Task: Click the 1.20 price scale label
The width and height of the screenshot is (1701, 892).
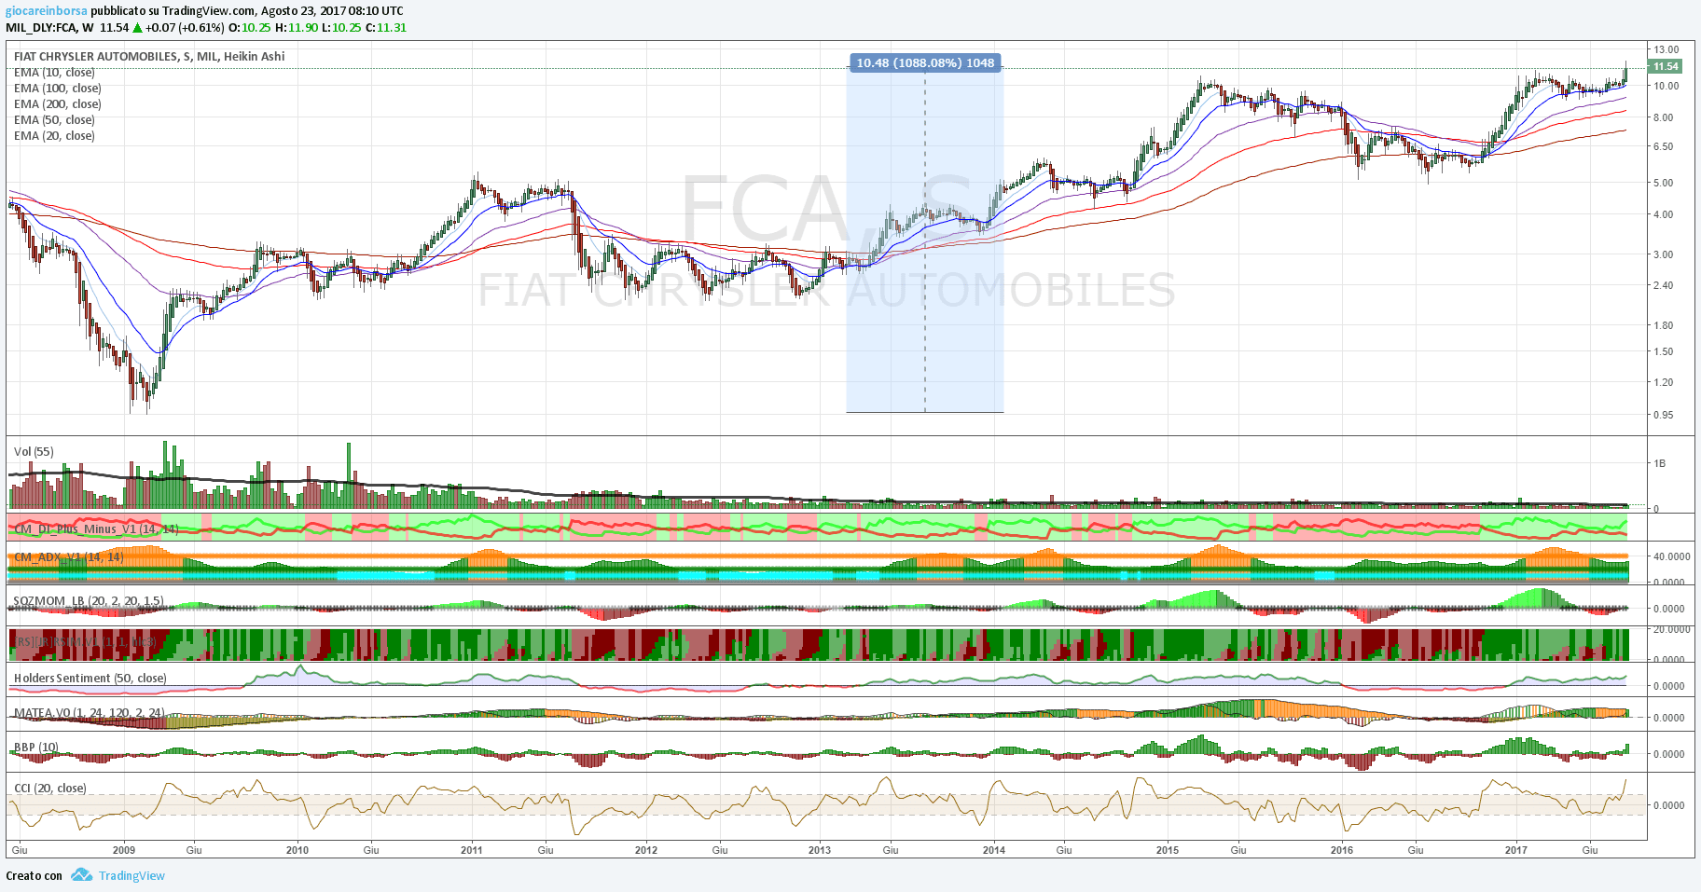Action: pos(1663,381)
